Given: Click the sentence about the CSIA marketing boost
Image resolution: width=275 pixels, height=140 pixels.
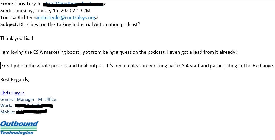Looking at the screenshot, I should [118, 52].
